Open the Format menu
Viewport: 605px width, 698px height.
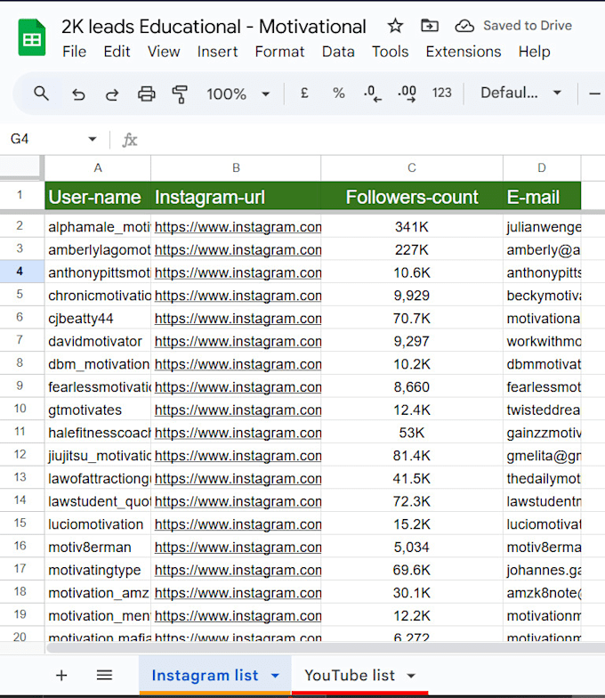click(279, 52)
